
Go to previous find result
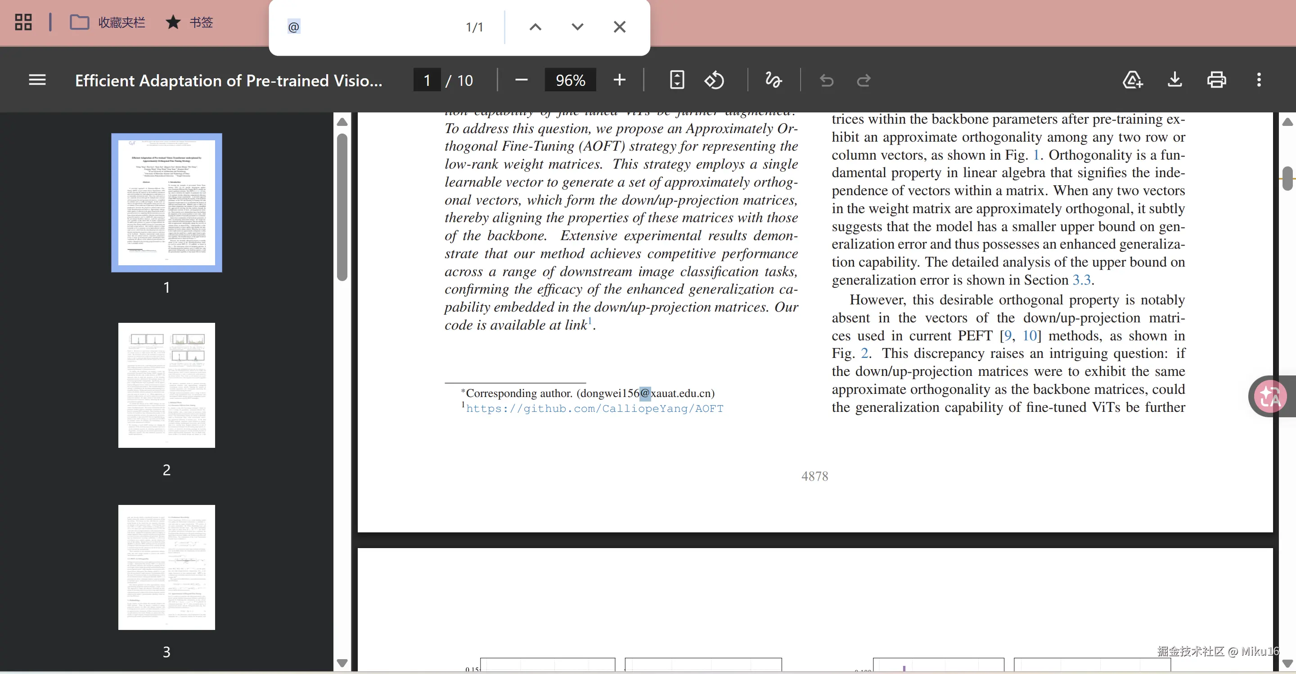click(535, 27)
